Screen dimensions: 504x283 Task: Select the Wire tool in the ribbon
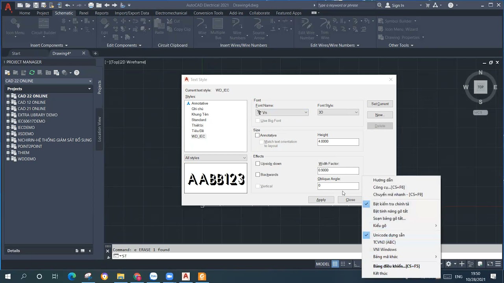pyautogui.click(x=202, y=27)
